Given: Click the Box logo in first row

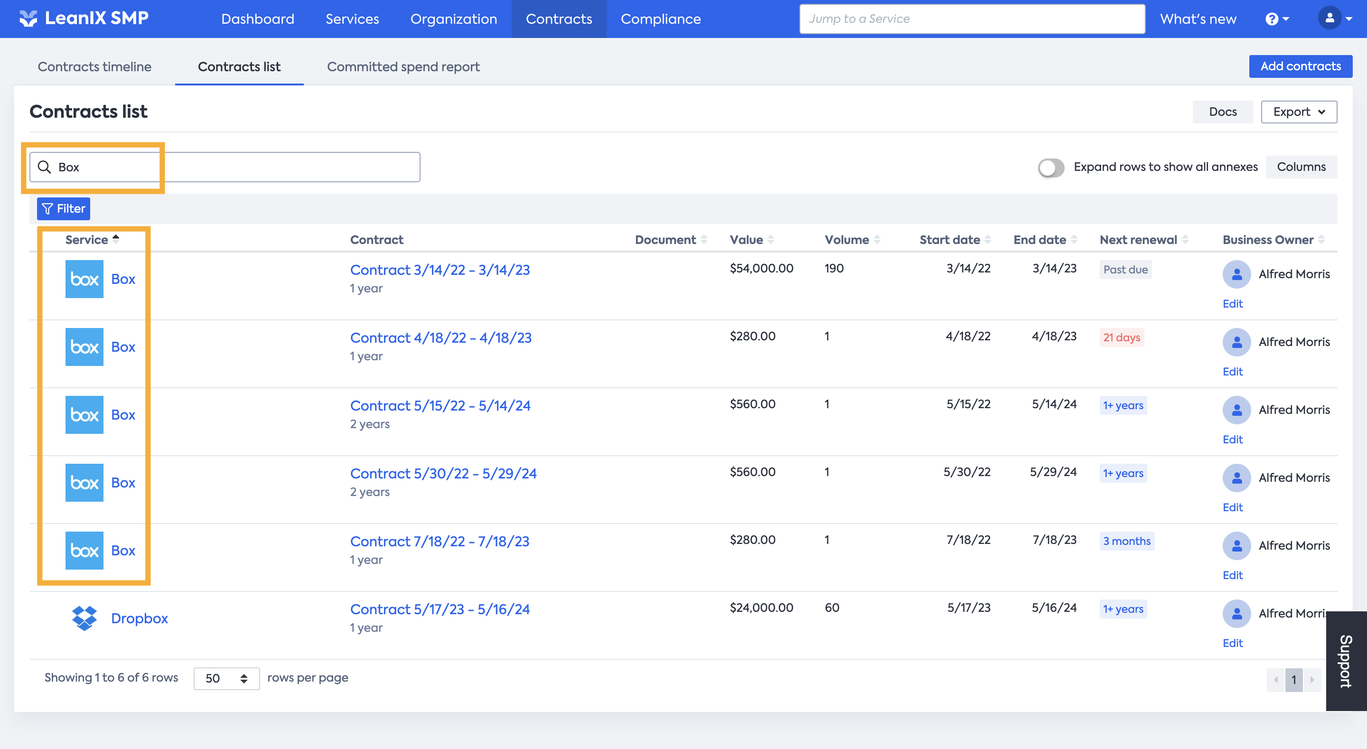Looking at the screenshot, I should [84, 279].
